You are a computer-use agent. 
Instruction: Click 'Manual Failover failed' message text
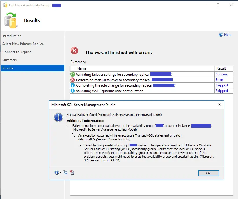114,115
